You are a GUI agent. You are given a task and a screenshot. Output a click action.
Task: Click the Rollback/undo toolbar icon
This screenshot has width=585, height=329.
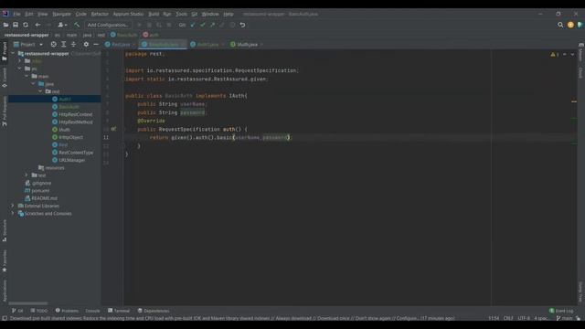(x=242, y=25)
